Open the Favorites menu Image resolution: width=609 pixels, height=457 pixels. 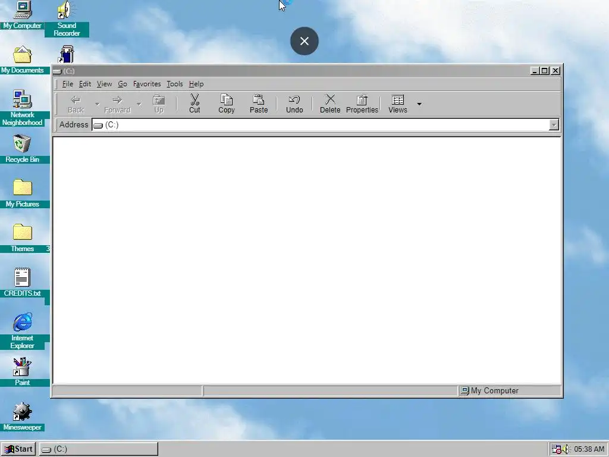coord(147,84)
